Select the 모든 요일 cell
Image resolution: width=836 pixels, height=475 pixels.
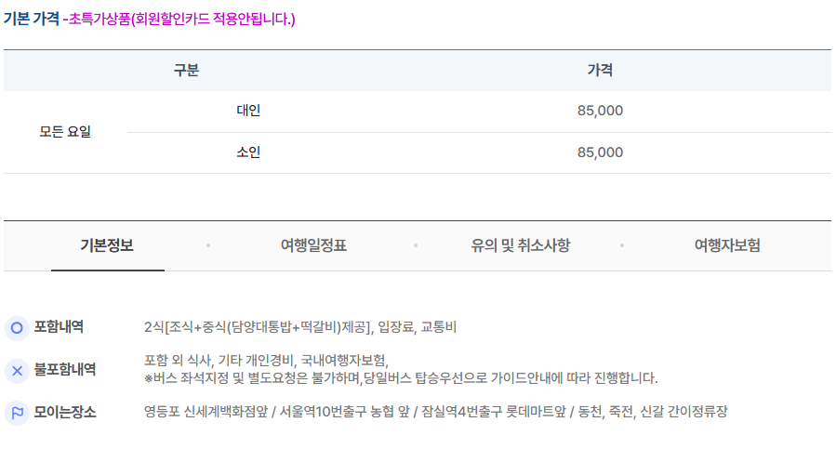coord(65,132)
